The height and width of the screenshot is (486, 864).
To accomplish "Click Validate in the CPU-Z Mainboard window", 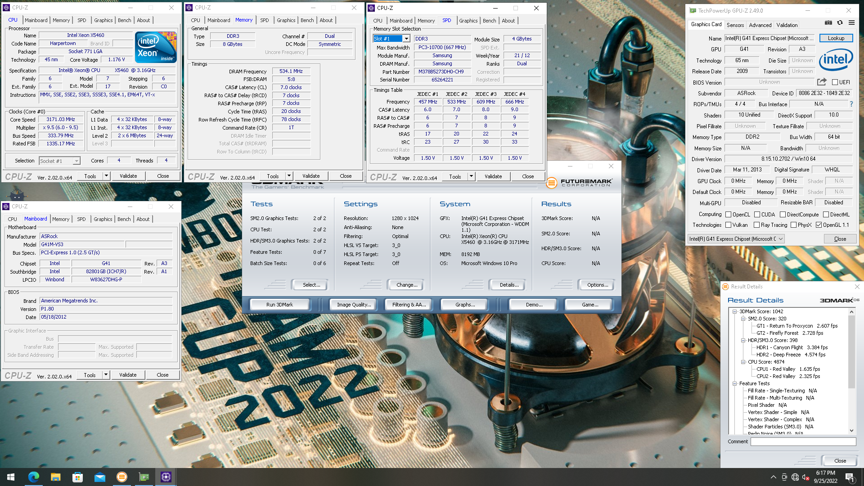I will point(128,375).
